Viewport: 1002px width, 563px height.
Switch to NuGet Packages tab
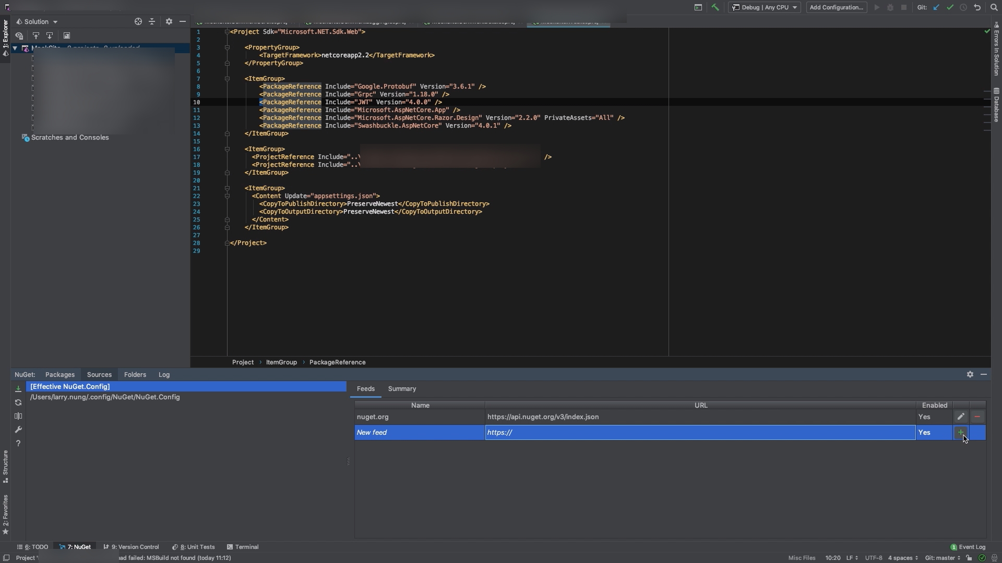coord(59,374)
